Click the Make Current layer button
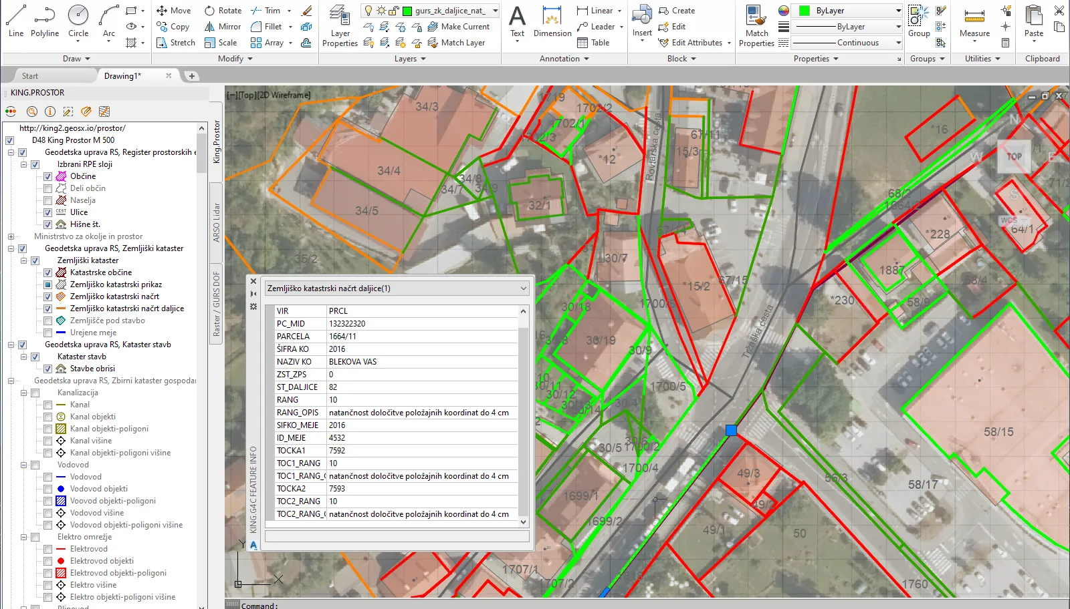This screenshot has width=1070, height=609. [x=459, y=27]
